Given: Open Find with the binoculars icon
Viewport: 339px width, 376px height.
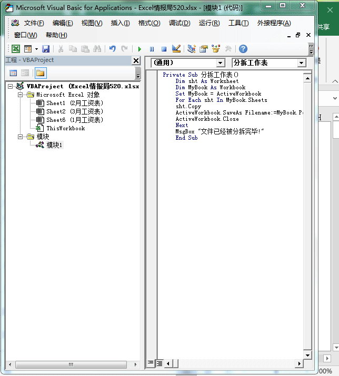Looking at the screenshot, I should (x=97, y=49).
